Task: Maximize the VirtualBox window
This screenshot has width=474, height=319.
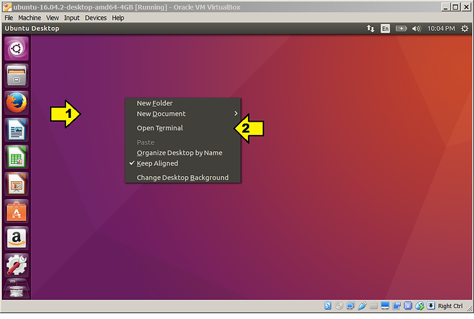Action: (455, 7)
